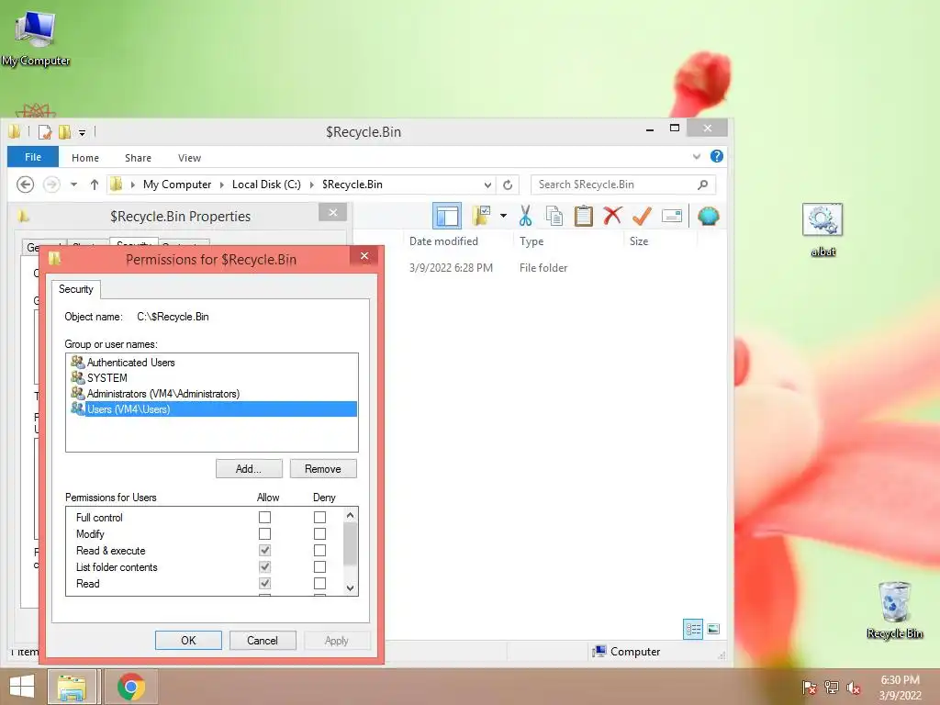This screenshot has width=940, height=705.
Task: Check Allow for Modify
Action: coord(264,533)
